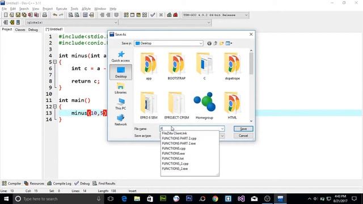Click the Undo arrow icon

point(55,15)
